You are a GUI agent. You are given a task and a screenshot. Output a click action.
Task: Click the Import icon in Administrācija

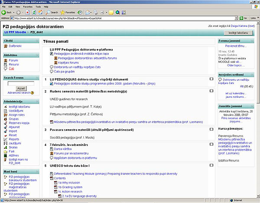6,131
